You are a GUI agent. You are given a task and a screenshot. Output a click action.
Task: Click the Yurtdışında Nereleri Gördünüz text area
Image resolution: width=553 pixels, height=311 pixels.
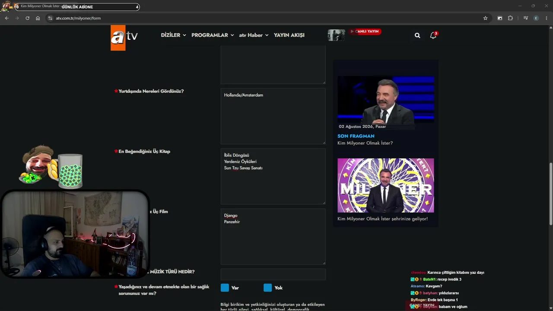point(273,116)
